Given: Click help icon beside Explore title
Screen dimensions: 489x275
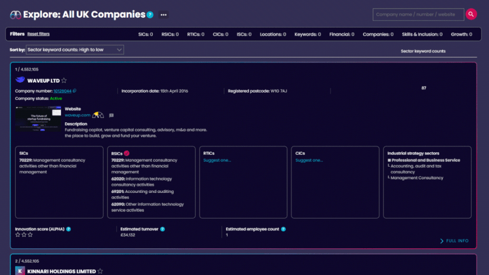Looking at the screenshot, I should 150,15.
